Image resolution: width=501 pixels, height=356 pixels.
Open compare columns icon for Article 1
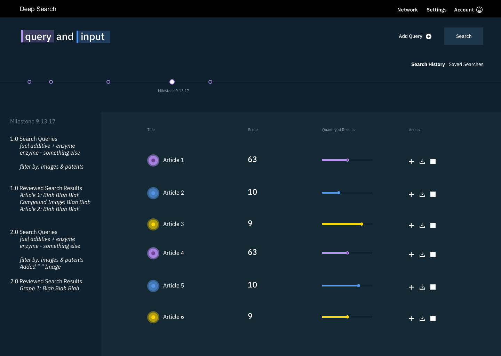point(433,162)
